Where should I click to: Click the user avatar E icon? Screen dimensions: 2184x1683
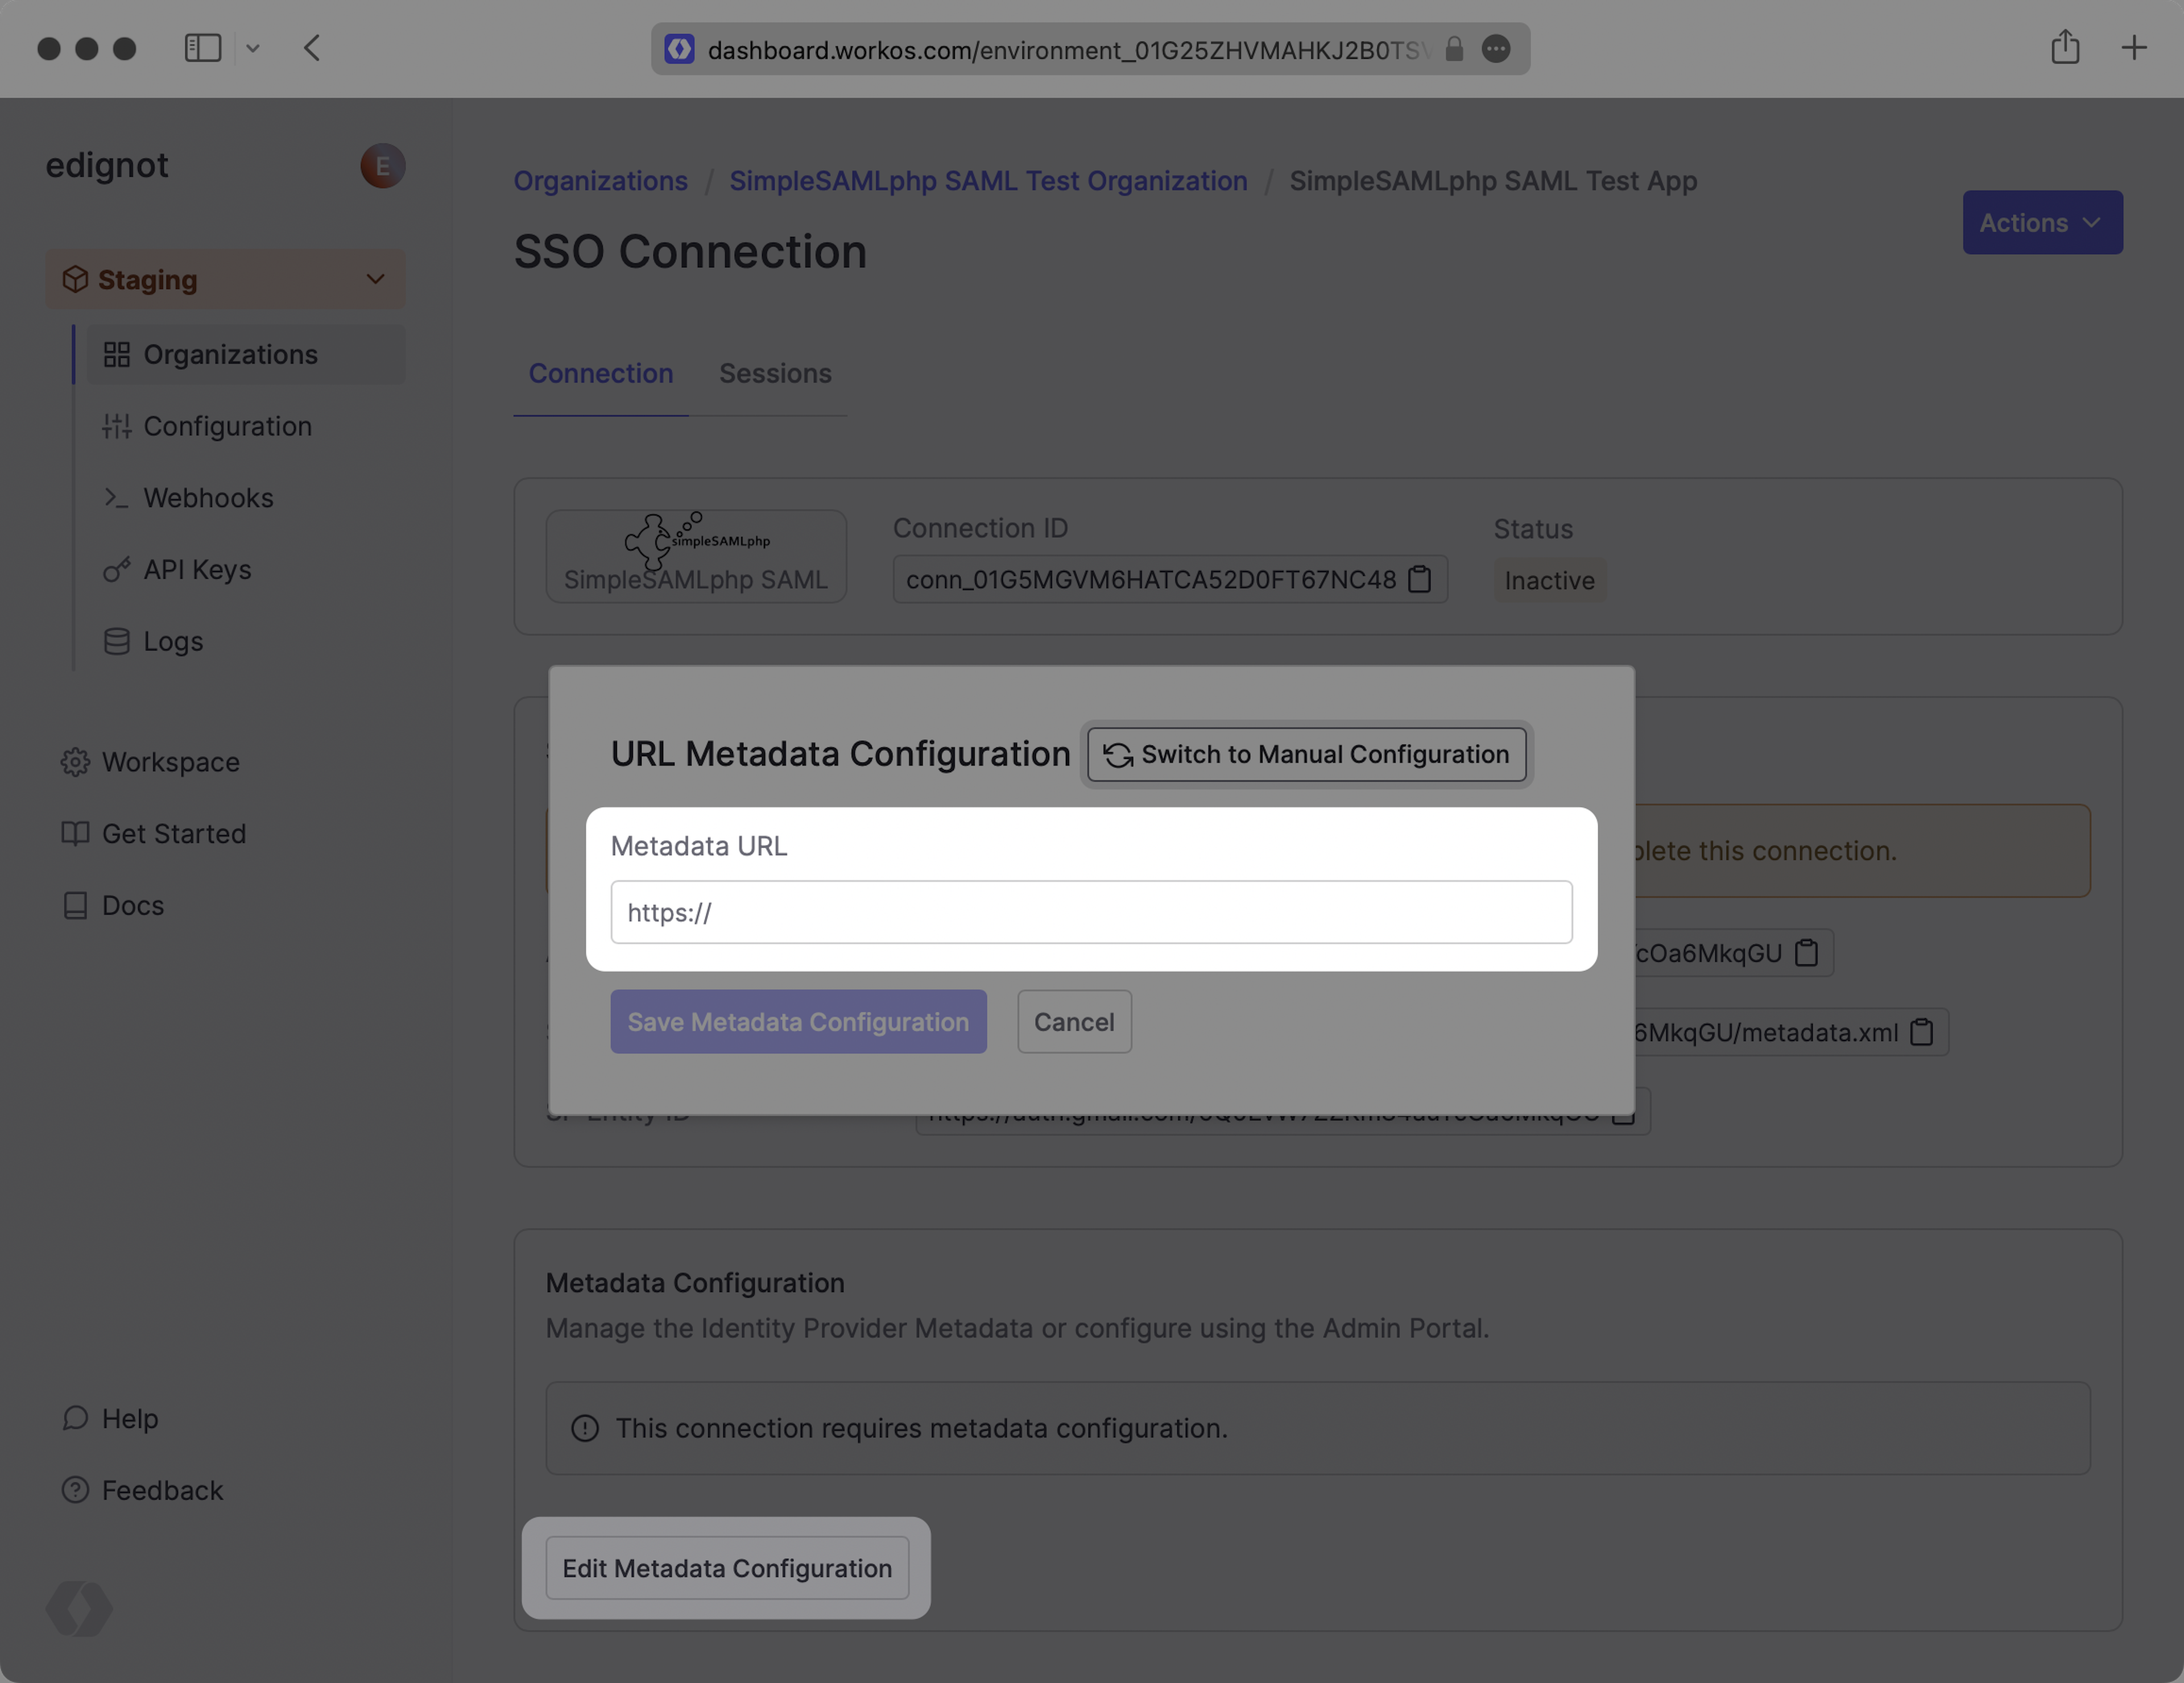[x=382, y=166]
